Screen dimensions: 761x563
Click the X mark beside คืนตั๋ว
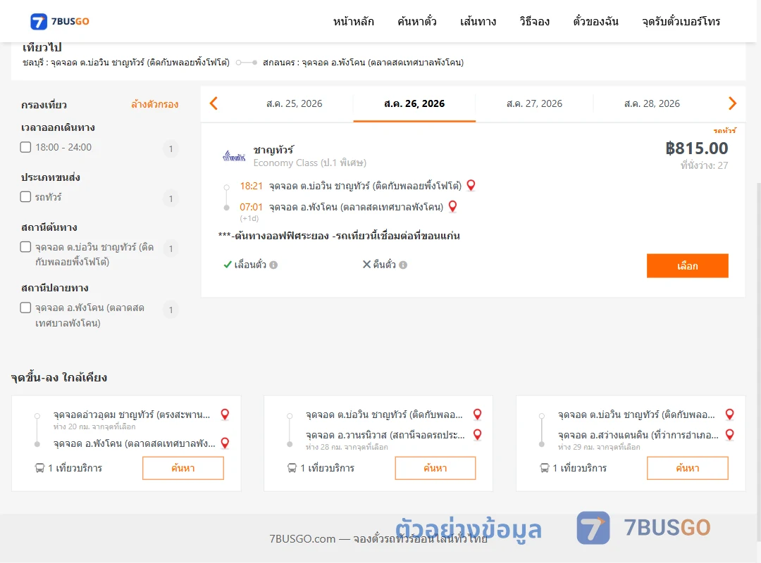click(x=367, y=265)
